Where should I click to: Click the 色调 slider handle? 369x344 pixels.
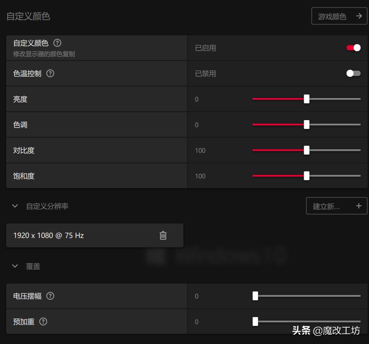pyautogui.click(x=306, y=125)
